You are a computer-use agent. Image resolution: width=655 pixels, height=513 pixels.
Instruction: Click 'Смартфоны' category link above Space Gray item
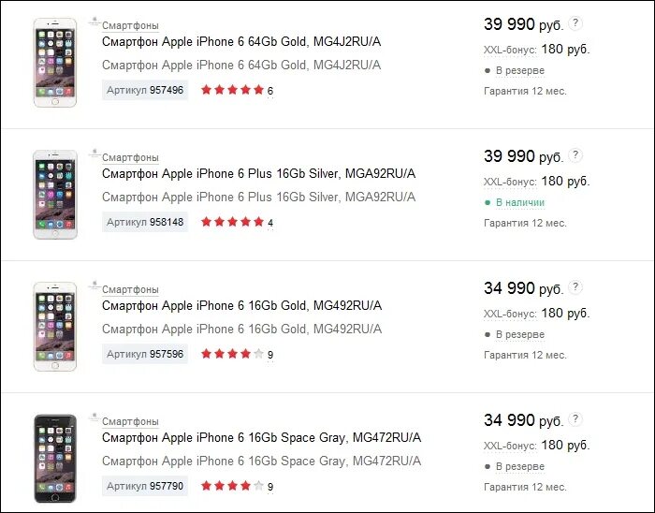point(130,421)
